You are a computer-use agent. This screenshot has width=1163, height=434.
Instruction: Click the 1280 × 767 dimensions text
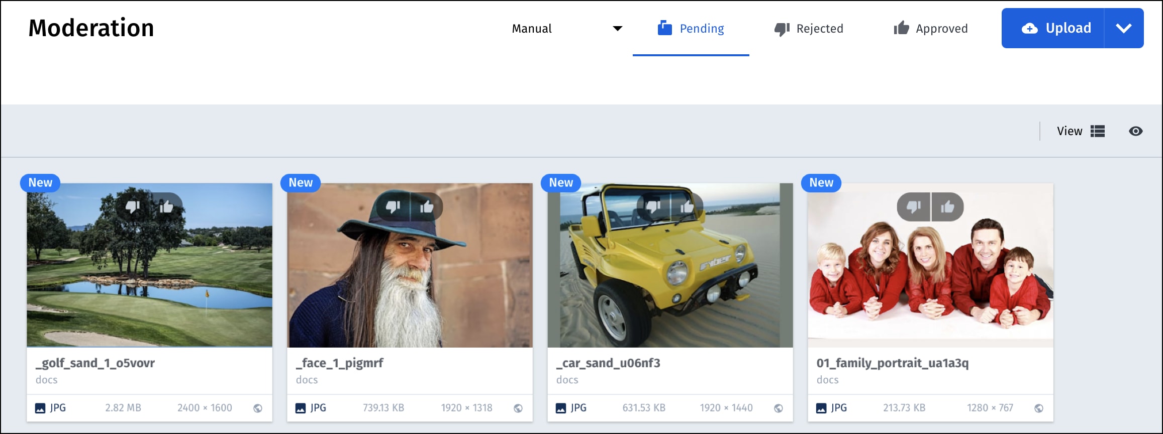coord(990,408)
